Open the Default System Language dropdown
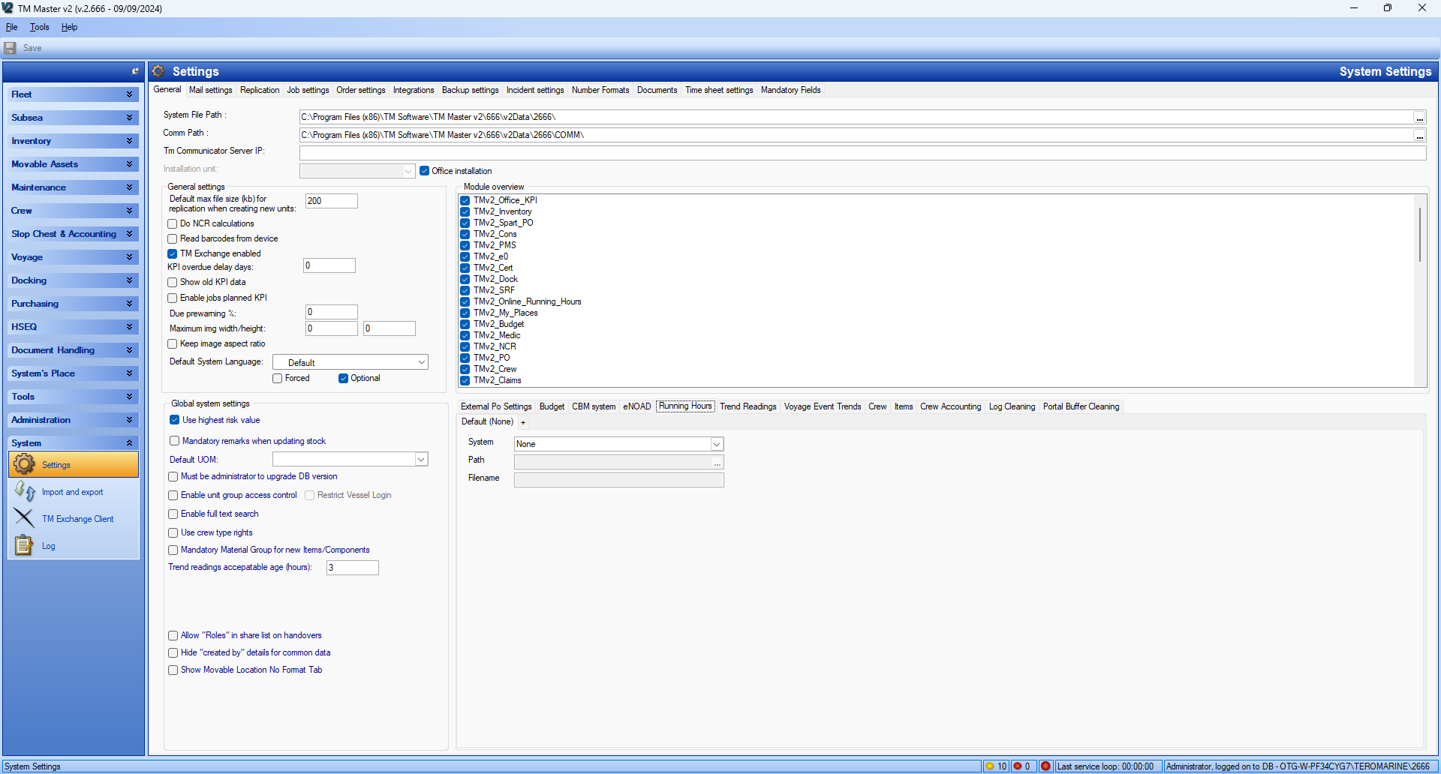Viewport: 1441px width, 774px height. [x=350, y=362]
